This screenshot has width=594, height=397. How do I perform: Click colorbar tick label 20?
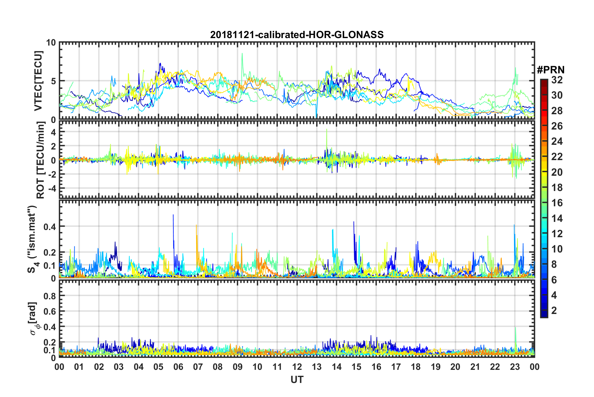(557, 172)
